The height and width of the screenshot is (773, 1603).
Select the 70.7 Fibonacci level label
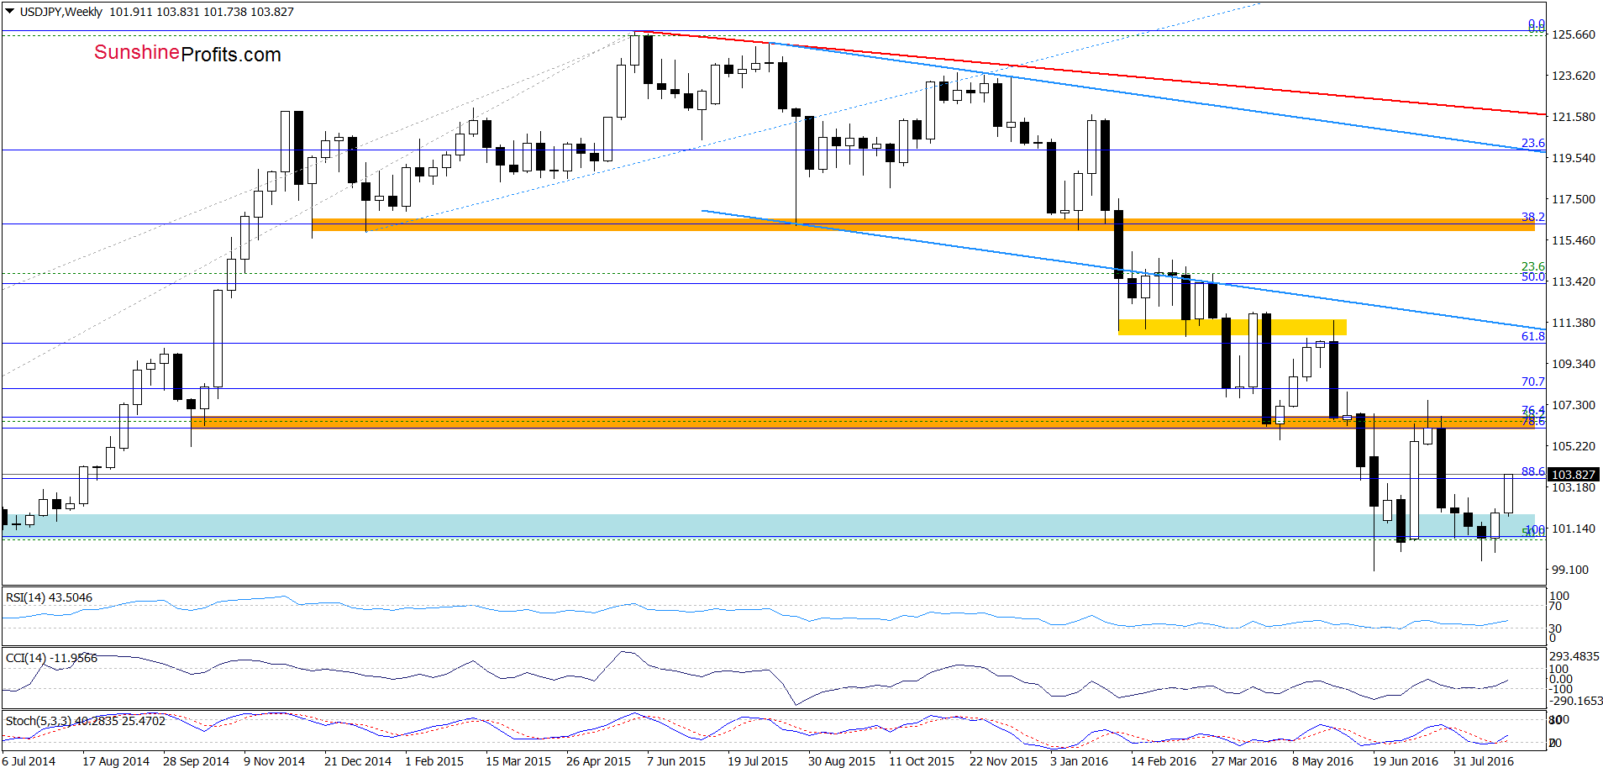coord(1532,381)
